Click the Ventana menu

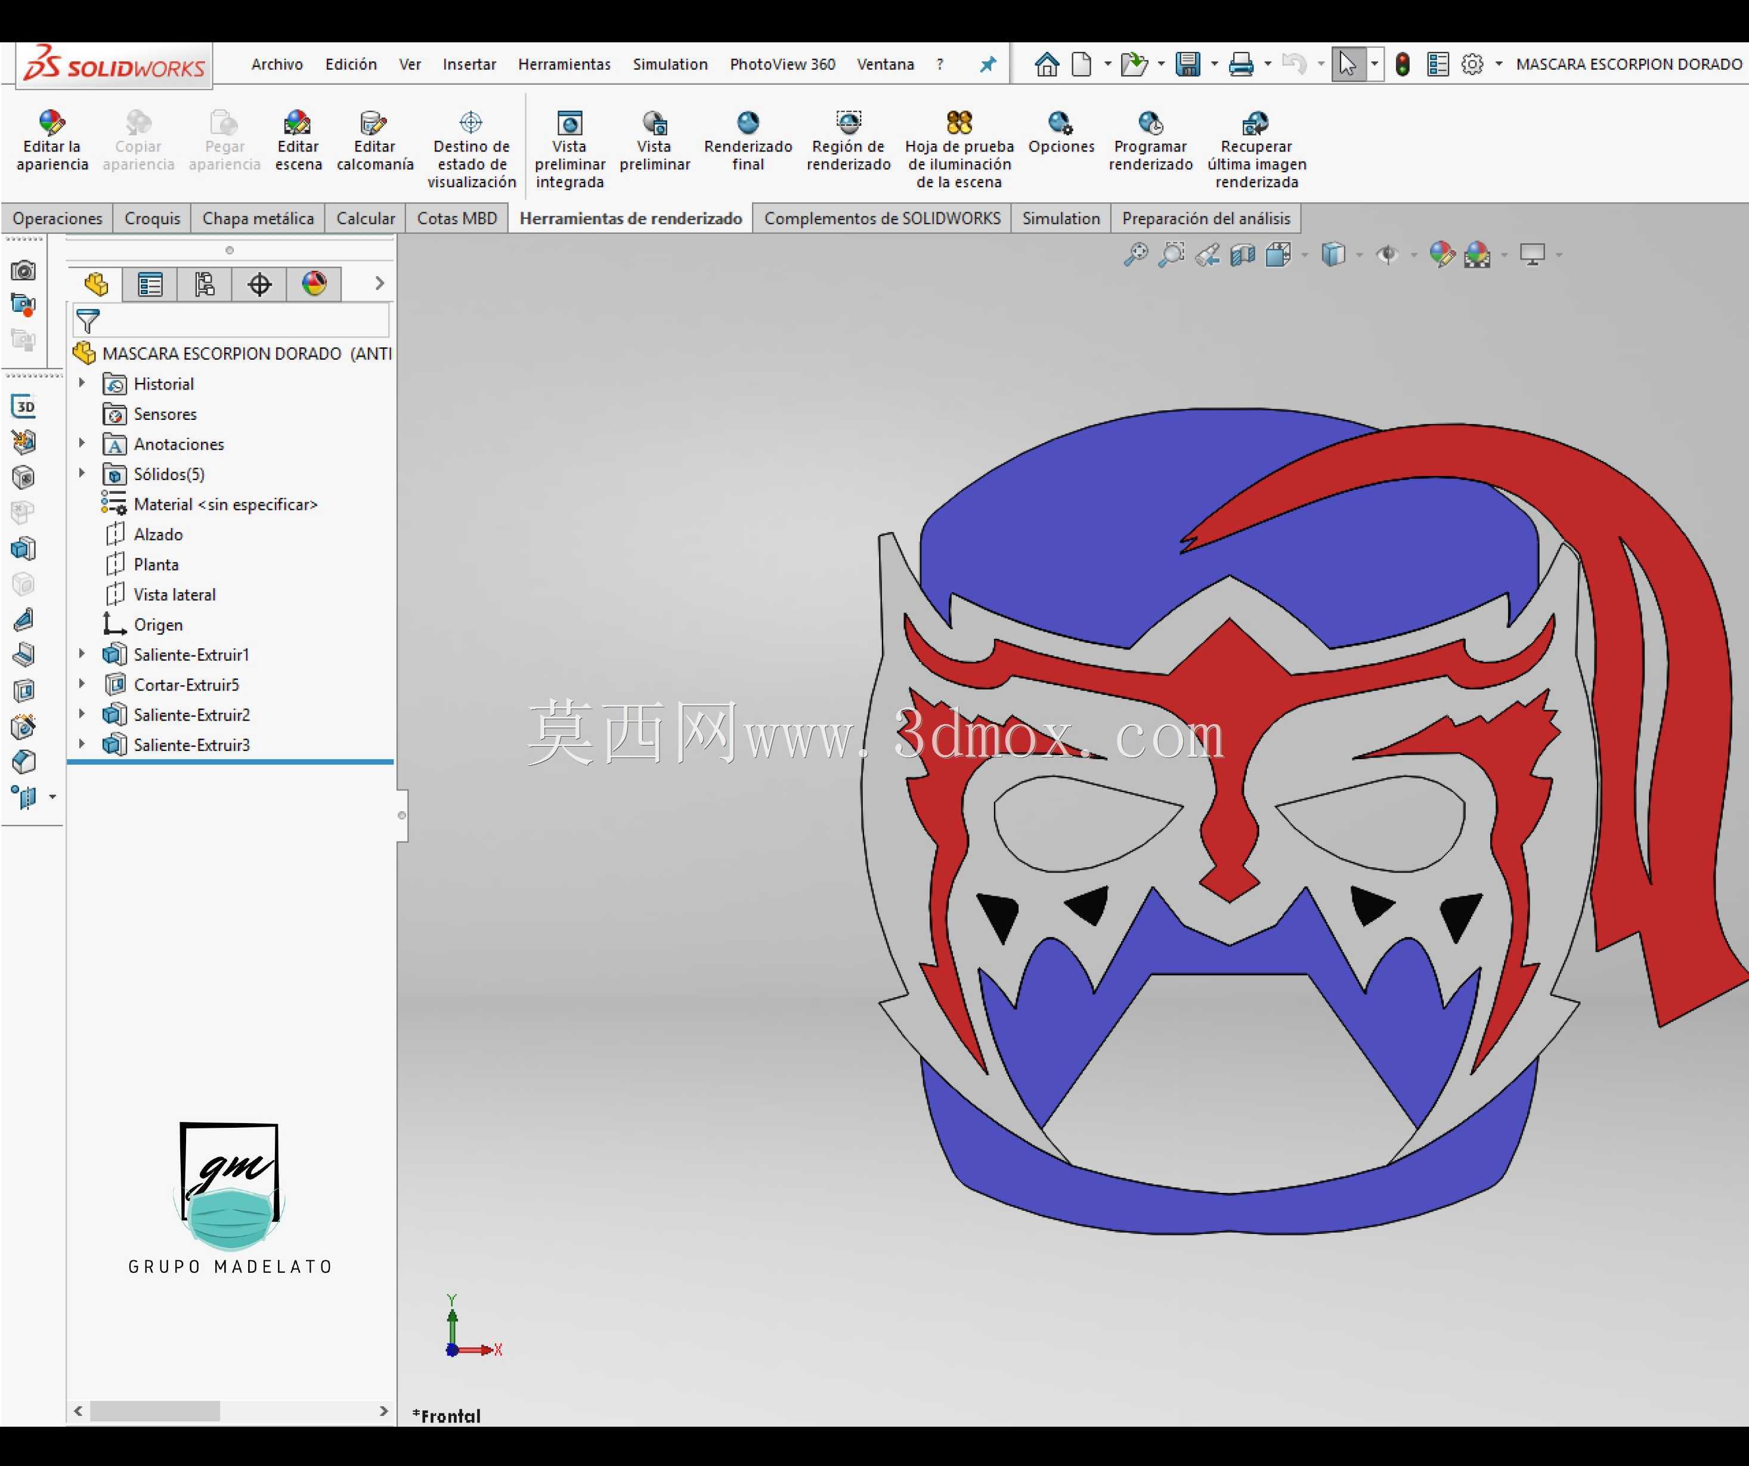tap(886, 64)
